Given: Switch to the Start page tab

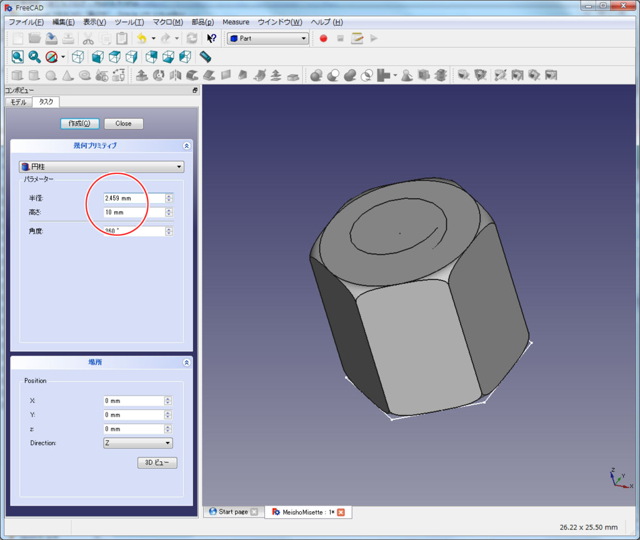Looking at the screenshot, I should [233, 512].
